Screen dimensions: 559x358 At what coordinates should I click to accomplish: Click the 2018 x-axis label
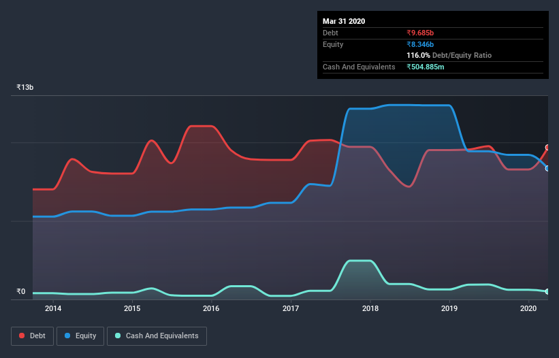[x=370, y=308]
